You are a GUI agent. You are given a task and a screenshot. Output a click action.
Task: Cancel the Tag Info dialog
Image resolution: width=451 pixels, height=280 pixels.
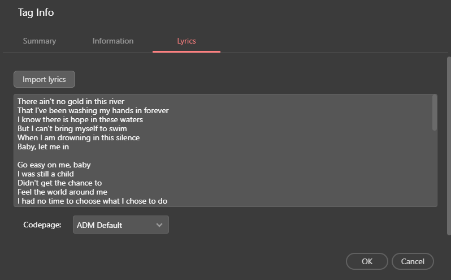[x=412, y=261]
